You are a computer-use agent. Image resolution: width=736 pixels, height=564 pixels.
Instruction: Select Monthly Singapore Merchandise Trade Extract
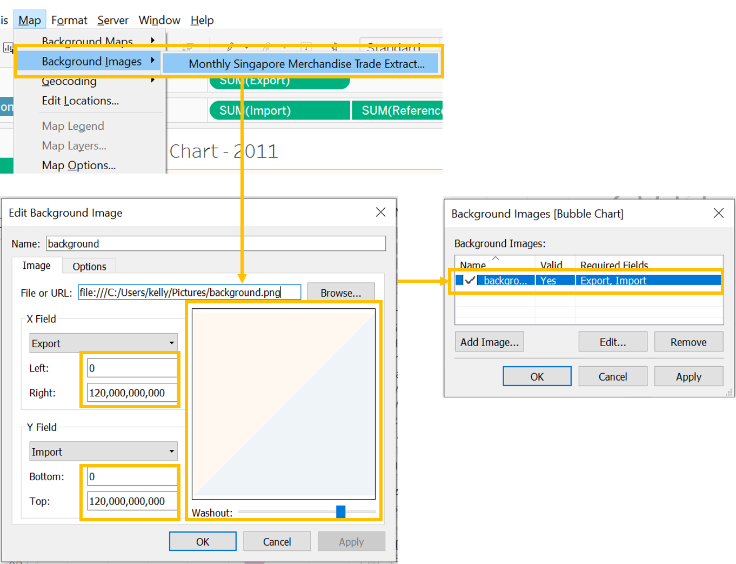[x=306, y=64]
